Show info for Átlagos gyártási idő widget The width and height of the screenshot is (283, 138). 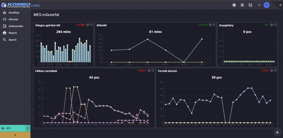click(88, 25)
